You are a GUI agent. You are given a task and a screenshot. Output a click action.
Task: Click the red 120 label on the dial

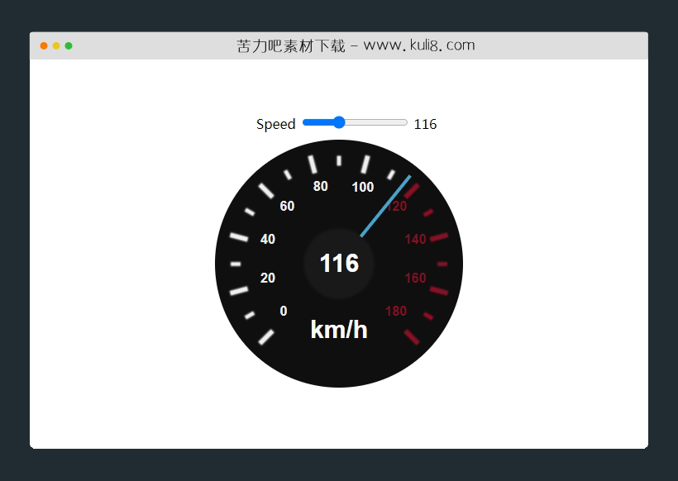[x=397, y=207]
